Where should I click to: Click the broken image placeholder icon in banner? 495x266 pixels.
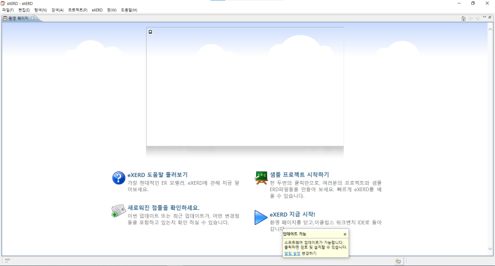click(150, 32)
